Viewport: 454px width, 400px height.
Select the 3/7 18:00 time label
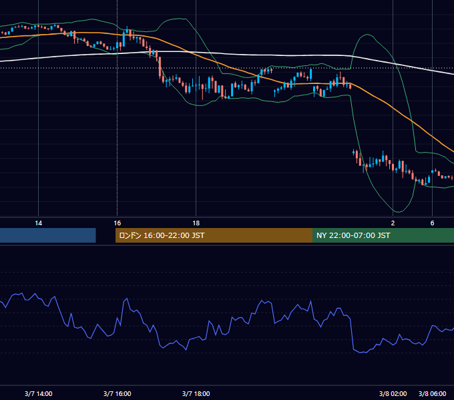(196, 393)
